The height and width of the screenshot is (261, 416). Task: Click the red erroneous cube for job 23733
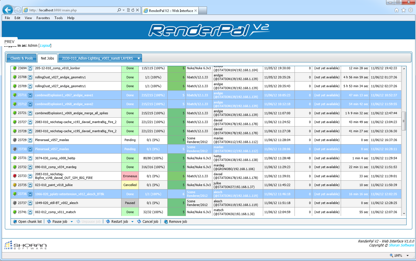pyautogui.click(x=15, y=176)
